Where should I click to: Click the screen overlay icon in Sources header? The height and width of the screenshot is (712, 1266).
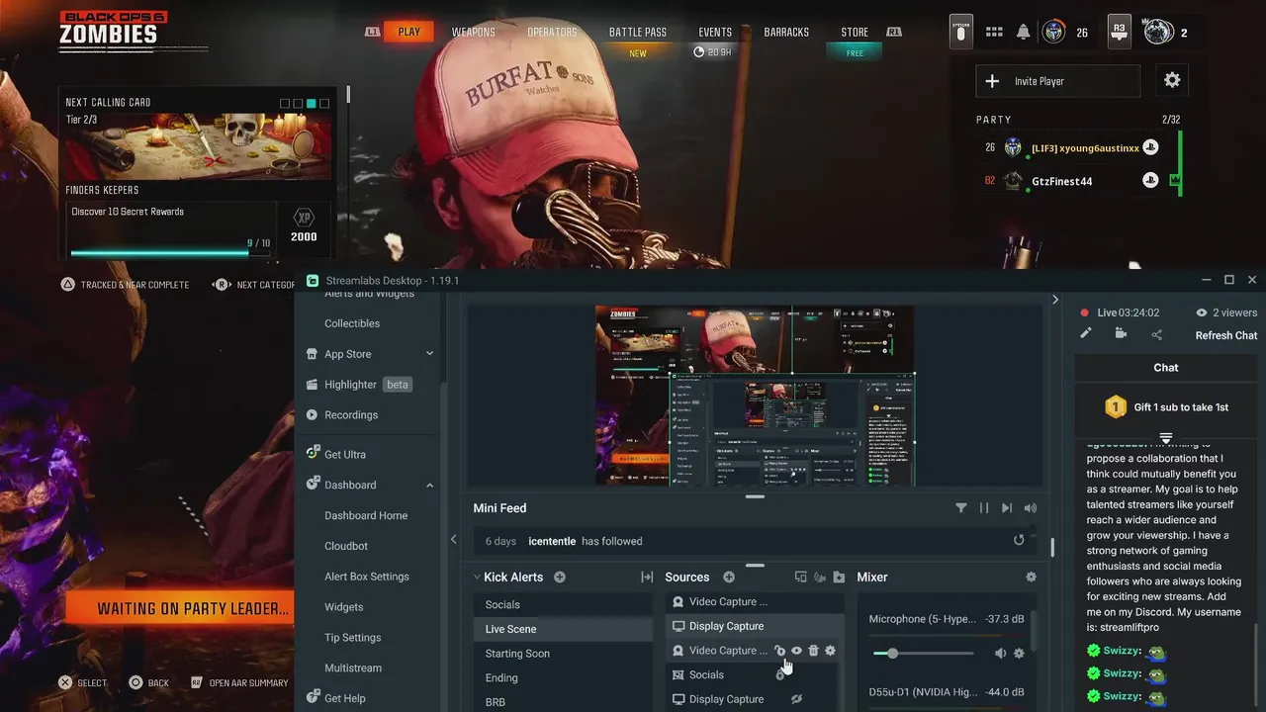pyautogui.click(x=801, y=578)
